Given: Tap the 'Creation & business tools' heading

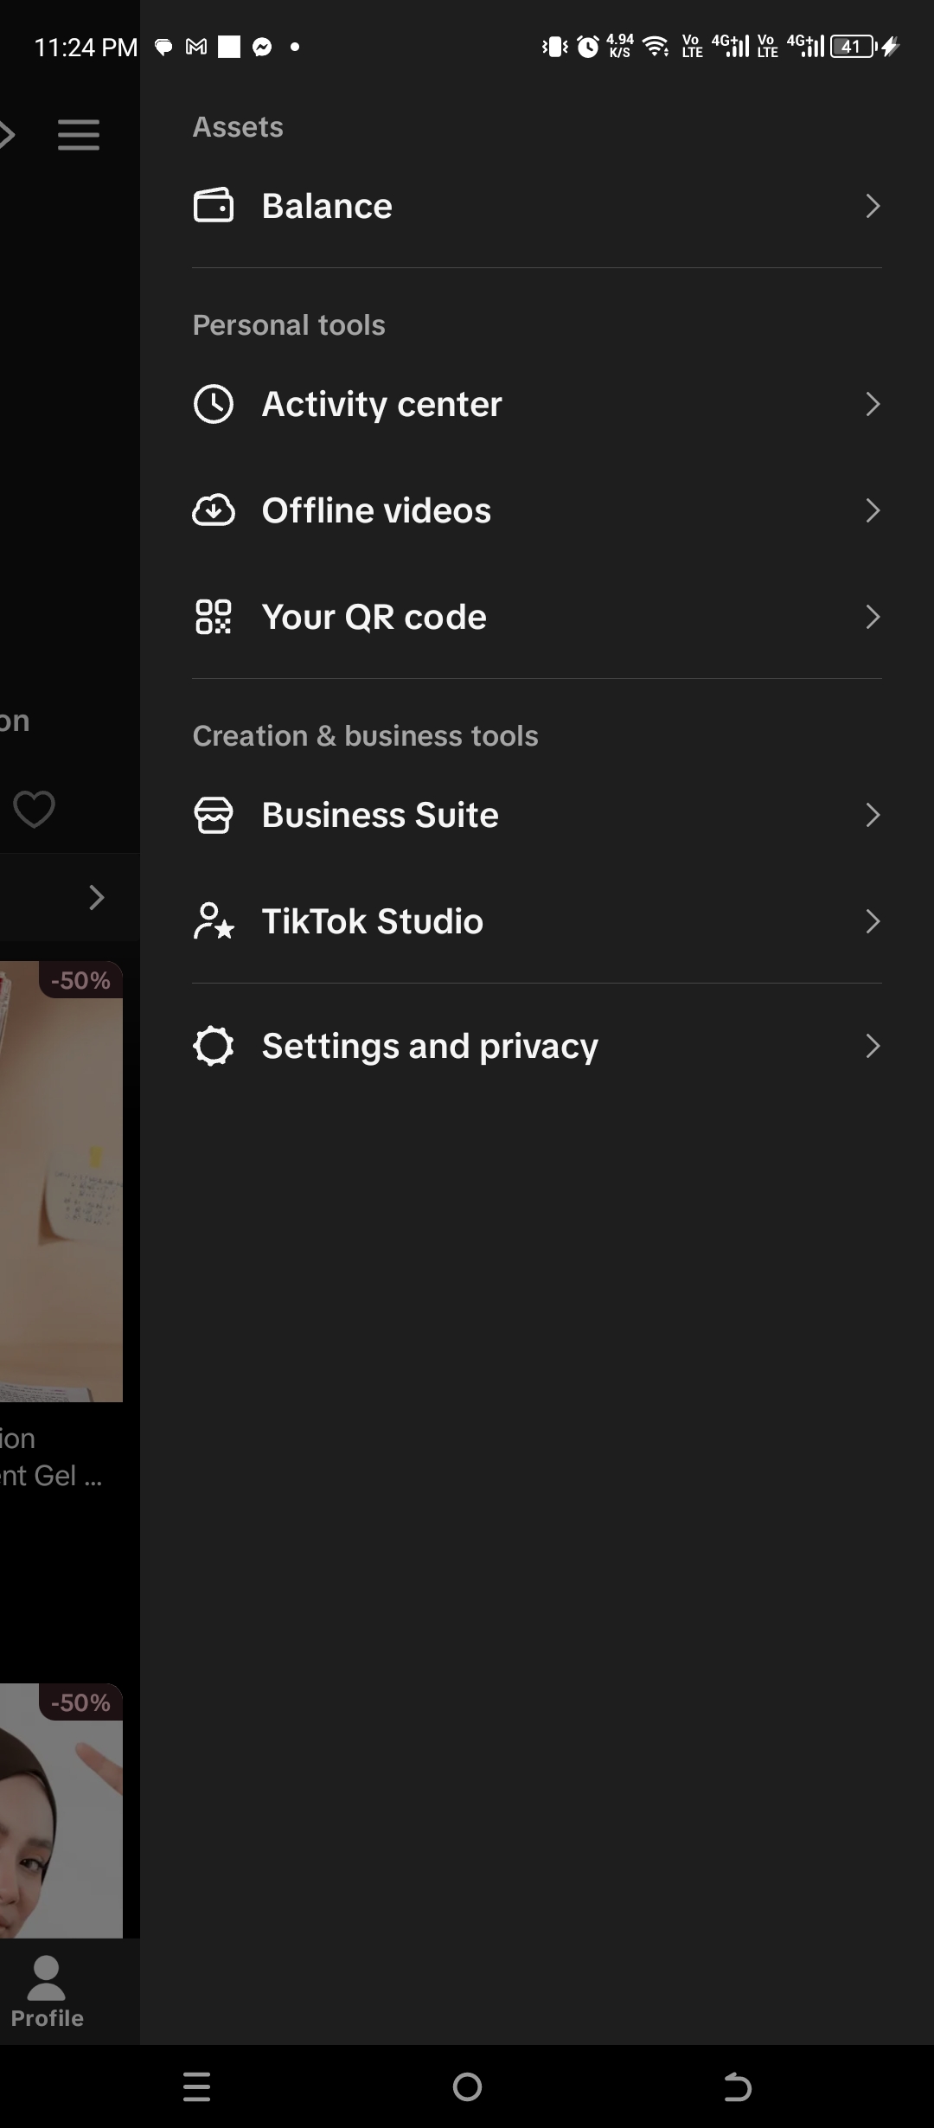Looking at the screenshot, I should 365,736.
